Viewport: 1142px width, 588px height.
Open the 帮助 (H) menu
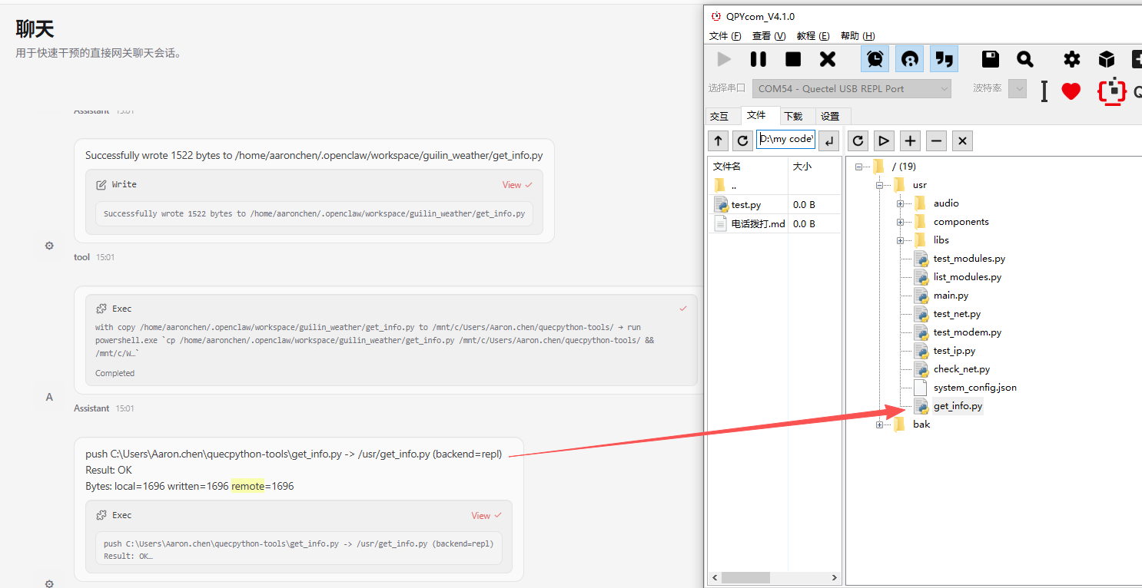857,36
